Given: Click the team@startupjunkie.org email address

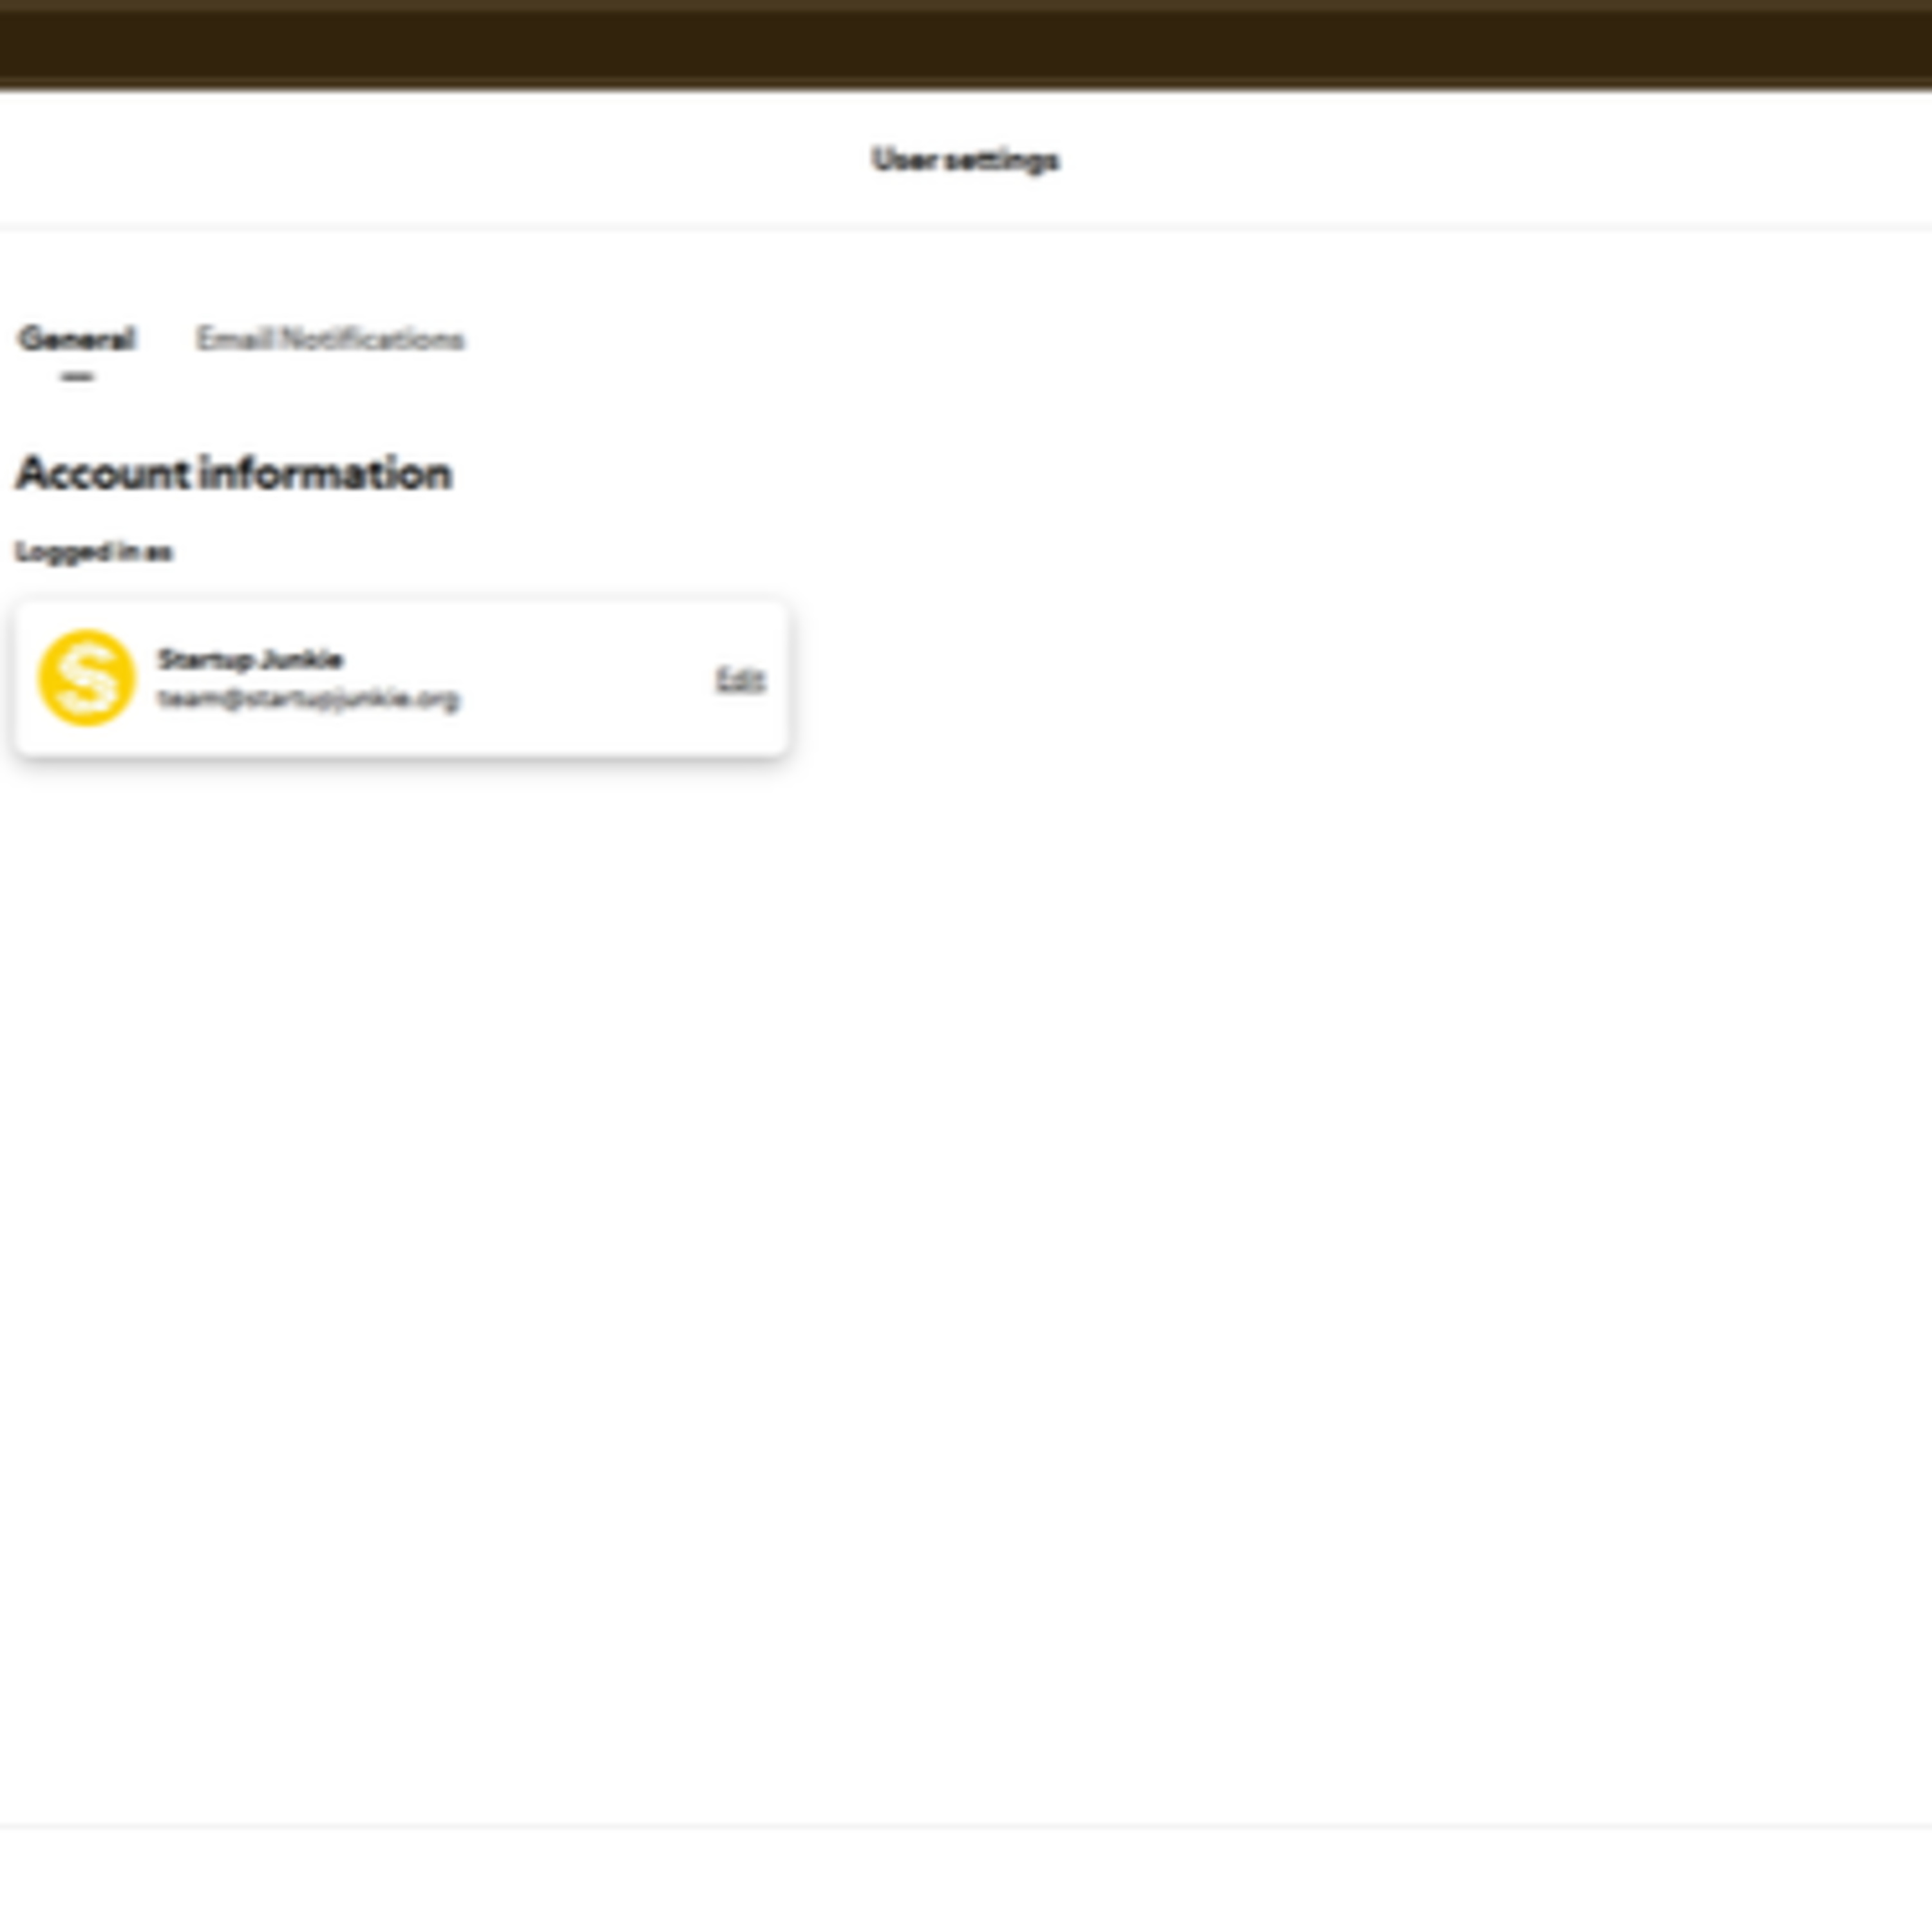Looking at the screenshot, I should 308,698.
